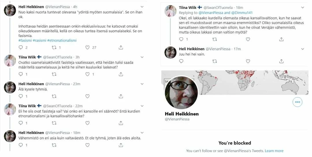Screen dimensions: 312x157
Task: Expand the chevron on Tiina Wiik's 18m reply
Action: tap(303, 8)
